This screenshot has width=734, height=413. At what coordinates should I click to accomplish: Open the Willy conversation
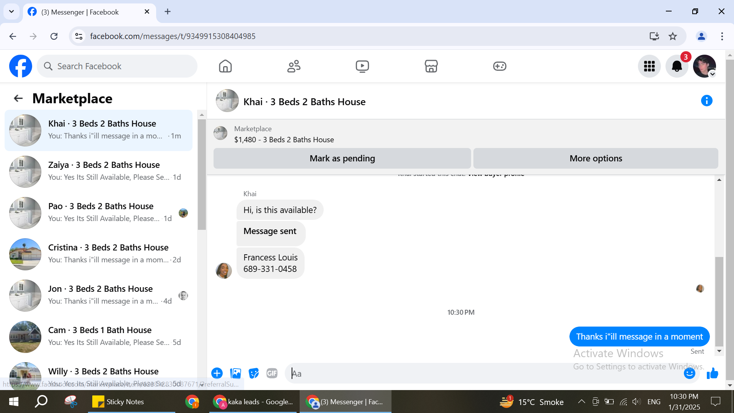click(99, 375)
